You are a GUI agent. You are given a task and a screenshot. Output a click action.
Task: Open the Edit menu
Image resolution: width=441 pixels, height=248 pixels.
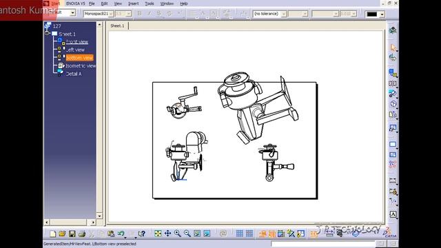[104, 3]
